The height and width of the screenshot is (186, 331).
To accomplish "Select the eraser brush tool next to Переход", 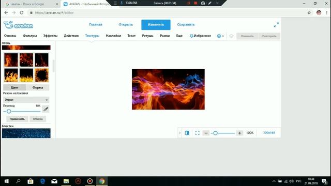I will tap(46, 109).
